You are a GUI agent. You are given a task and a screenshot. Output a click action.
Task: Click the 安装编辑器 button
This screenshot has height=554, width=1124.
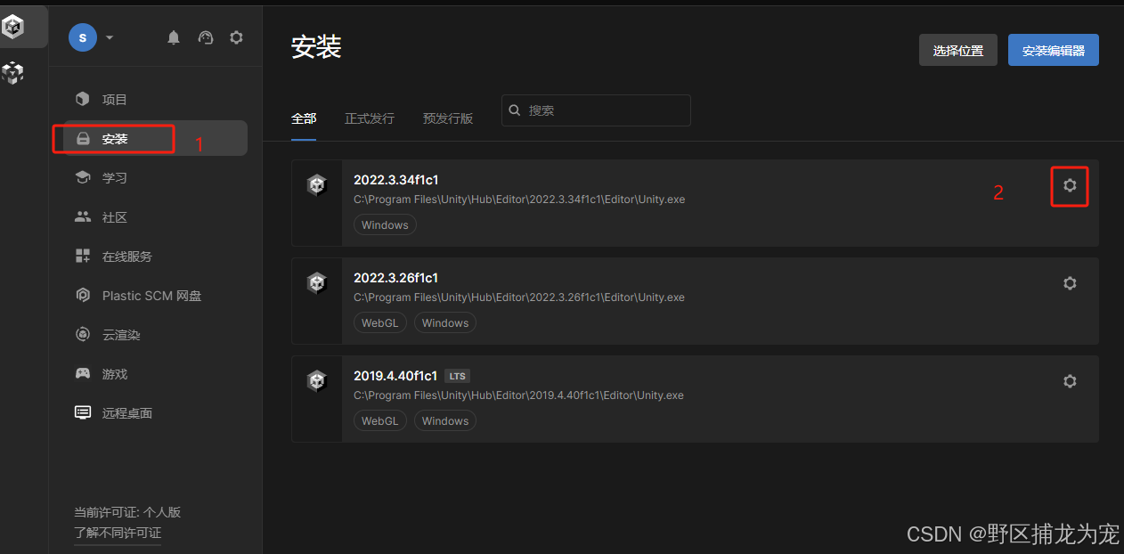[x=1054, y=51]
